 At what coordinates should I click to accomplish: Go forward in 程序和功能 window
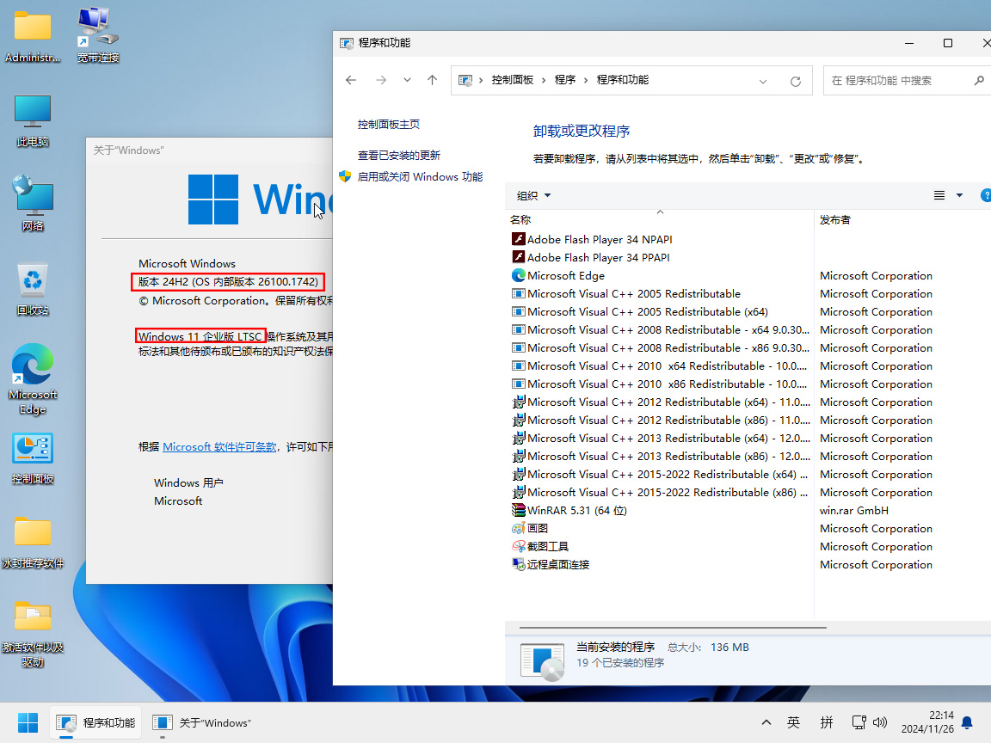coord(380,80)
